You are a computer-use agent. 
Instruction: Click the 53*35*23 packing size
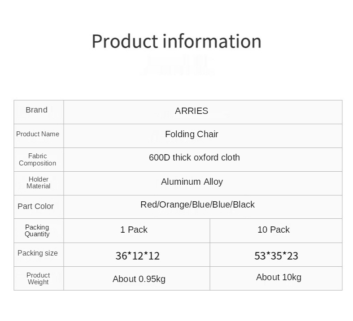[276, 256]
